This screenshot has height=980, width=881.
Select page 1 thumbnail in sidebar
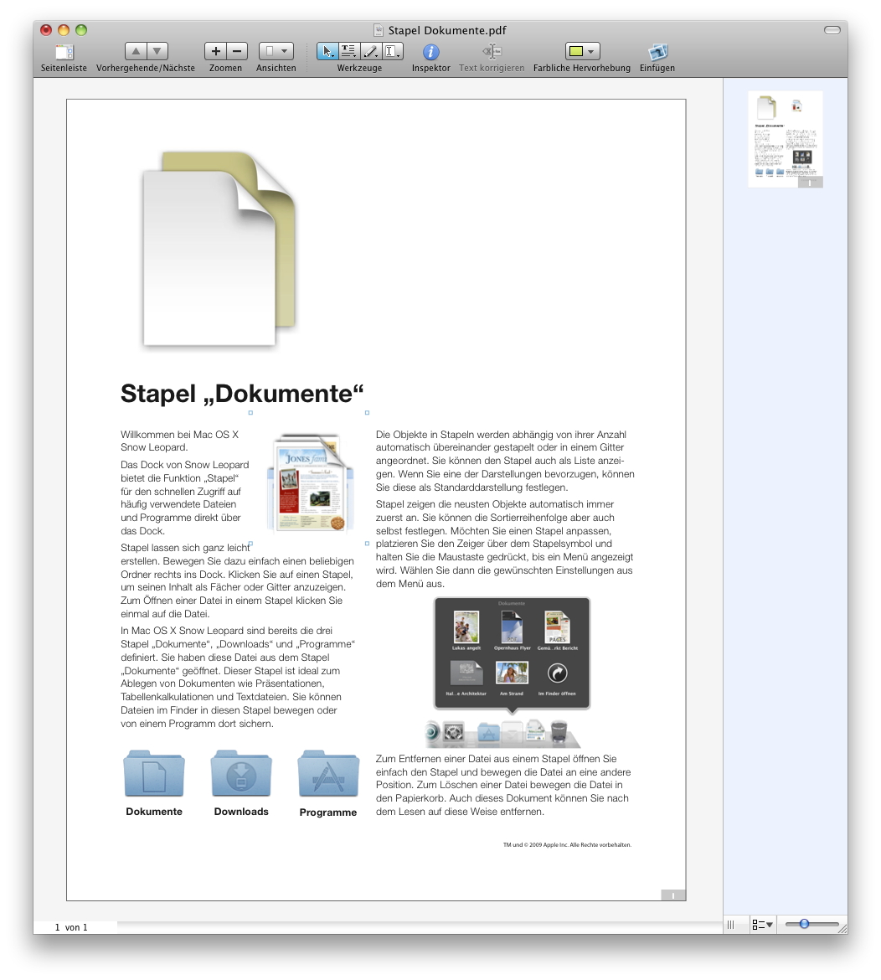click(786, 139)
